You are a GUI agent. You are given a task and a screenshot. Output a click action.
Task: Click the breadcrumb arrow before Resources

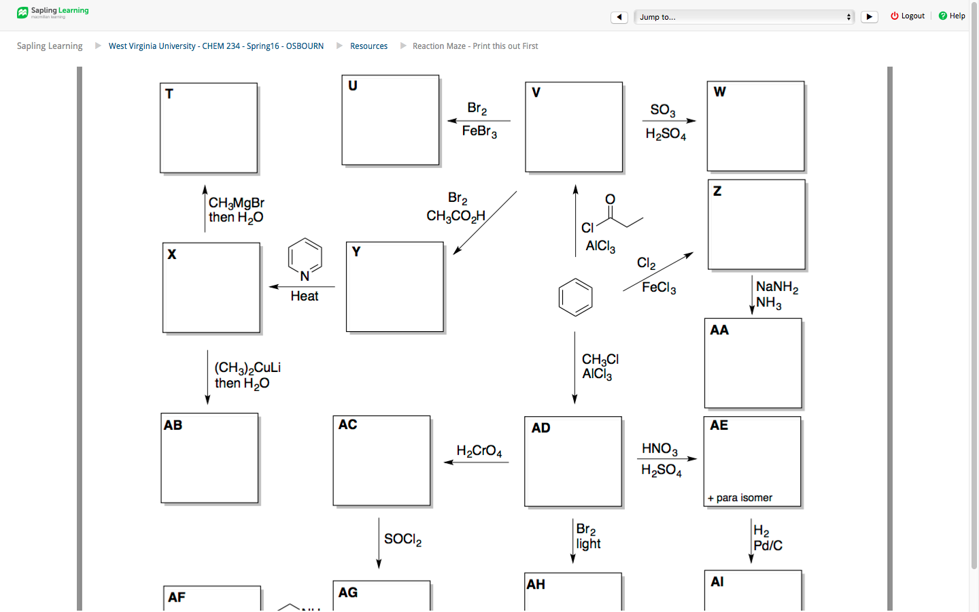point(339,46)
